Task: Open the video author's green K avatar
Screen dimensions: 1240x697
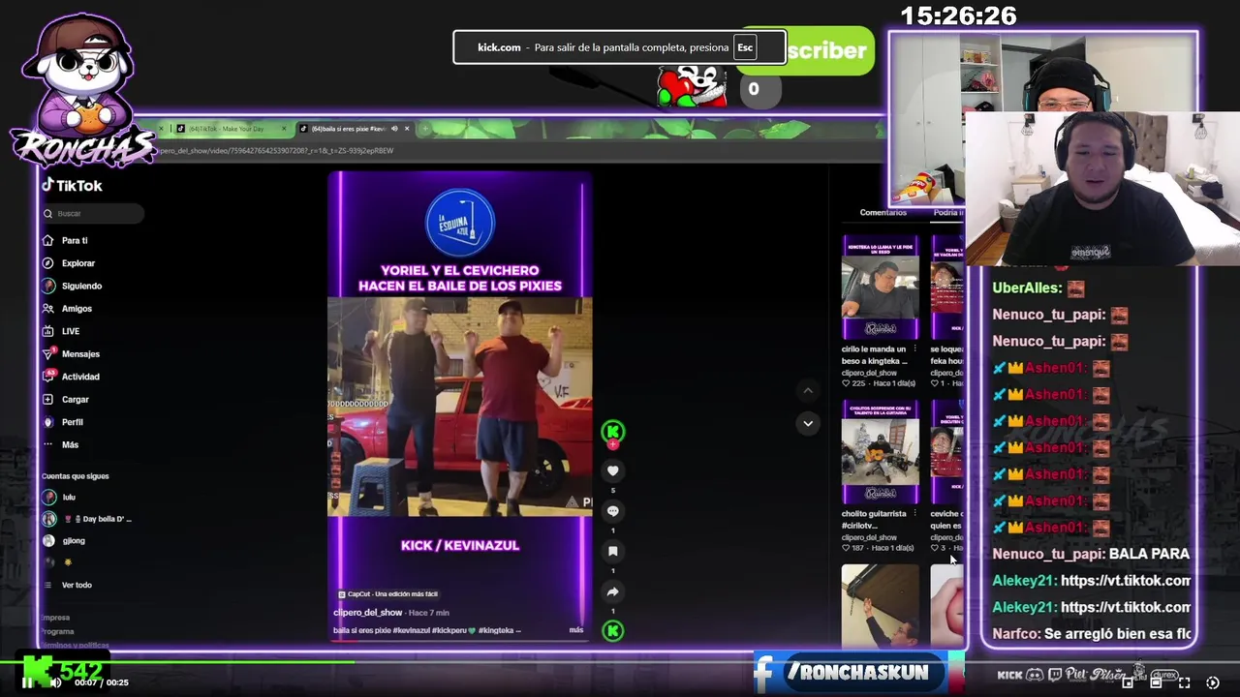Action: [x=612, y=431]
